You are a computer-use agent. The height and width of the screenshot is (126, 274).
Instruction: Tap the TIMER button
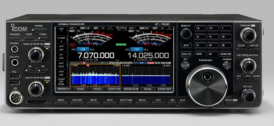point(29,38)
